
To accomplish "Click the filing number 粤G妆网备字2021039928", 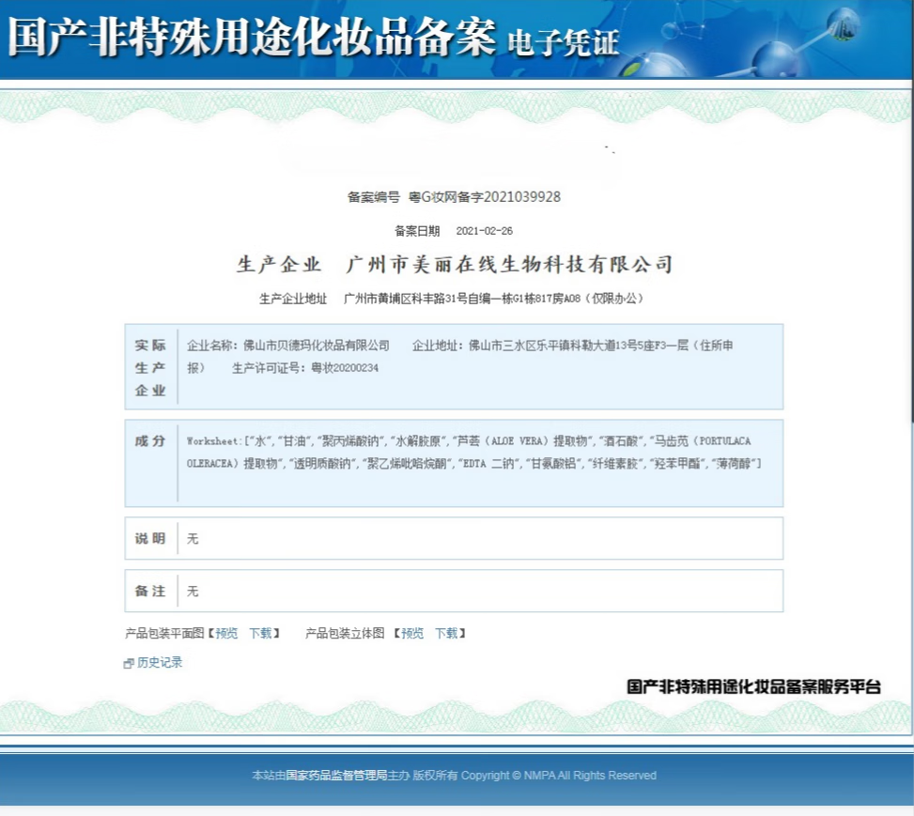I will 484,197.
